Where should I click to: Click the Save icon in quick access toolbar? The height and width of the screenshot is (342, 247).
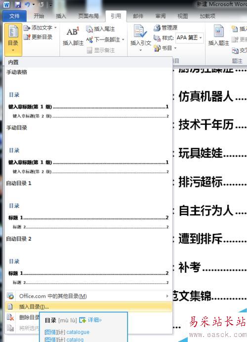pyautogui.click(x=18, y=4)
